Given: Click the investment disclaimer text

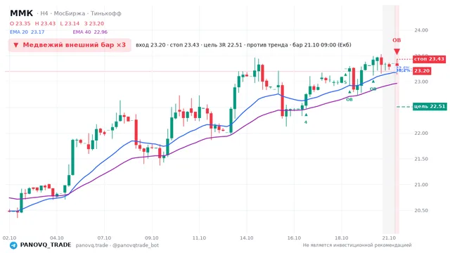Looking at the screenshot, I should 357,245.
